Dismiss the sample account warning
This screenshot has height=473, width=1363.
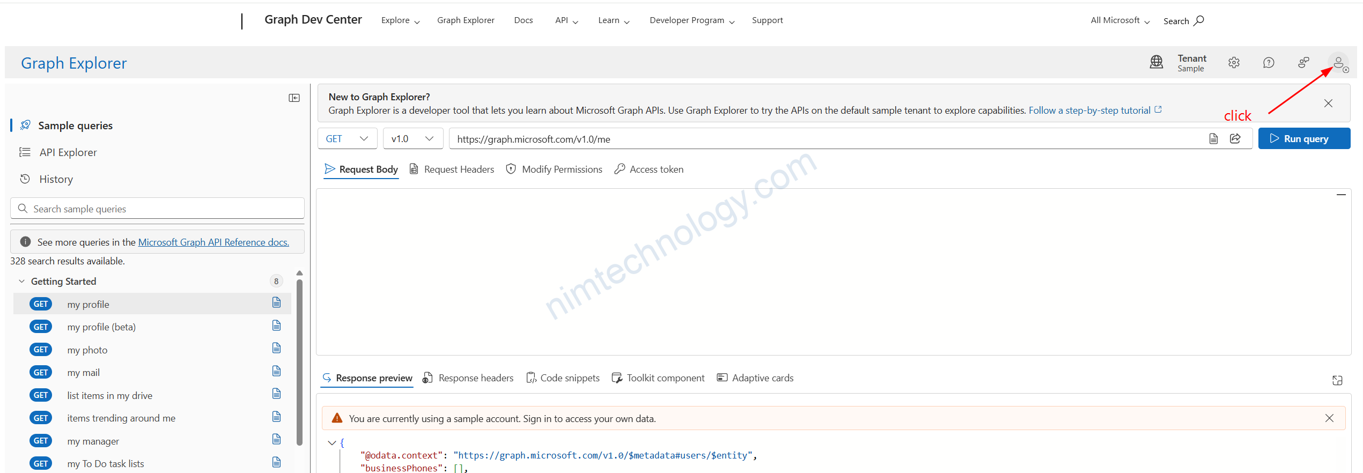click(1329, 418)
